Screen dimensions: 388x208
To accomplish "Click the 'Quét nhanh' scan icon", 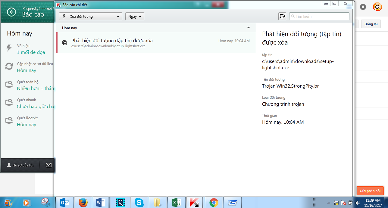I will [9, 102].
